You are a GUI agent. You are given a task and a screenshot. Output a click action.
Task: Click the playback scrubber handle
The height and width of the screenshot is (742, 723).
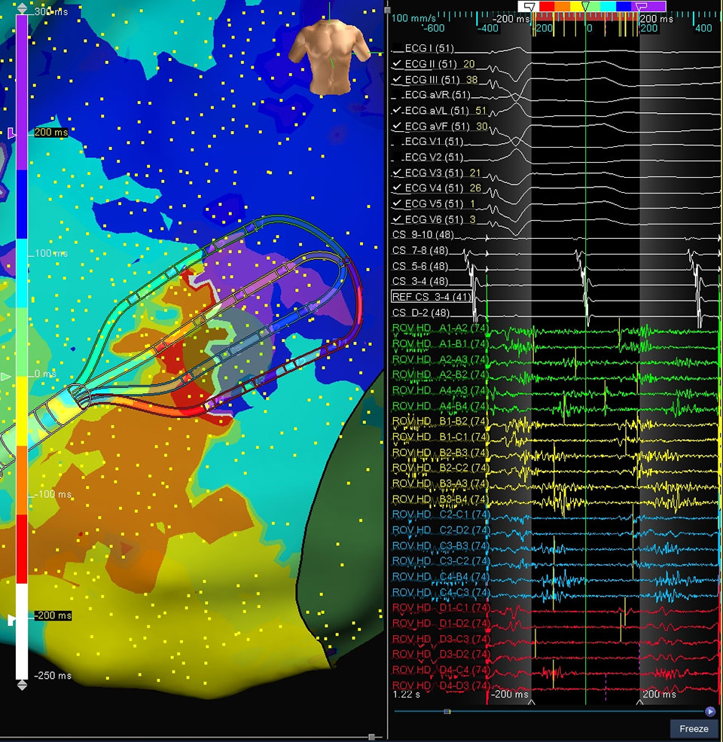(447, 711)
